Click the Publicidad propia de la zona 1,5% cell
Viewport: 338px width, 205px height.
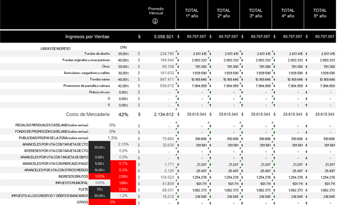tap(113, 138)
